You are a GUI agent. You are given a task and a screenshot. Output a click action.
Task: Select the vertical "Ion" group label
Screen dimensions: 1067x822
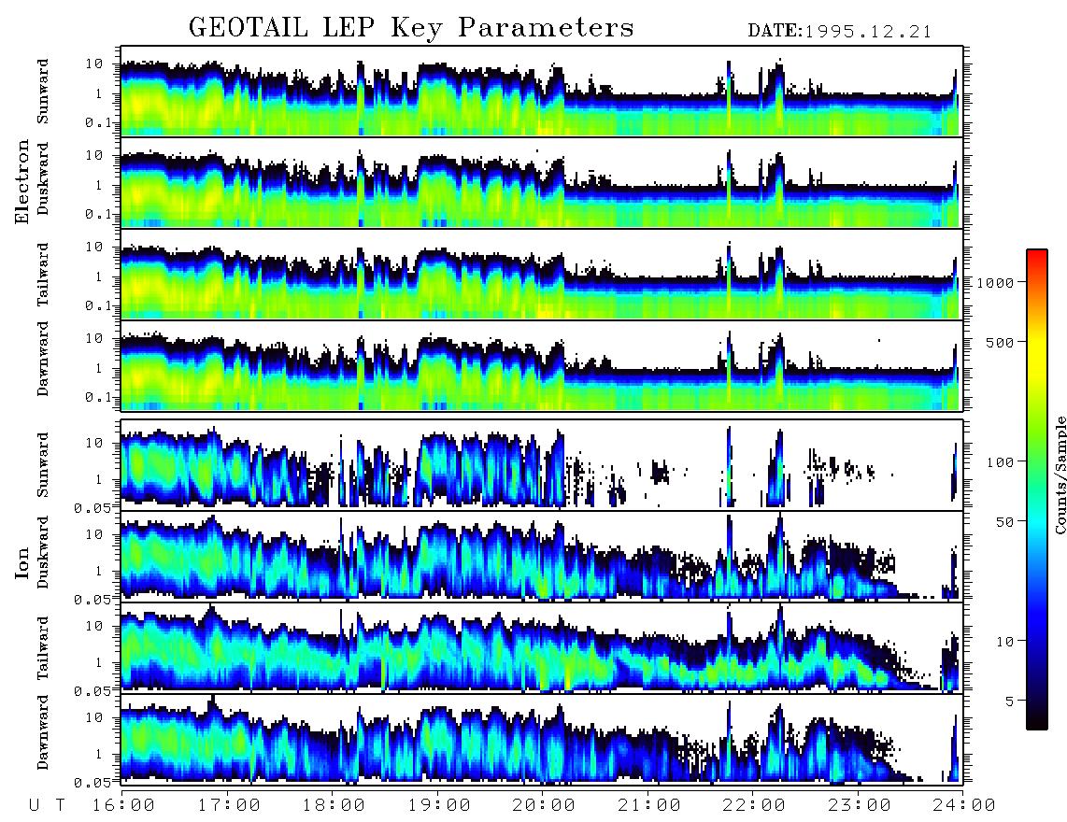tap(22, 562)
